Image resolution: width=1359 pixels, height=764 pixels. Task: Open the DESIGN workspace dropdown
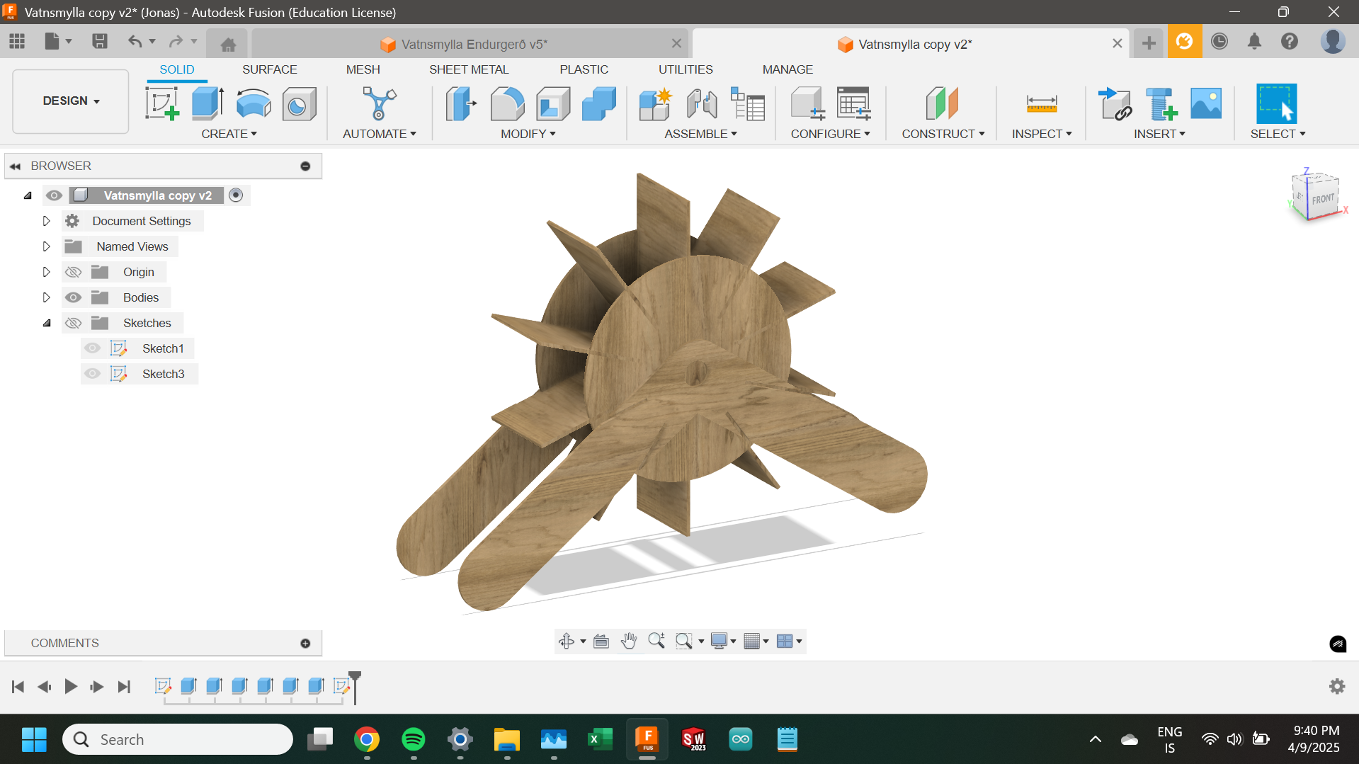click(x=71, y=101)
